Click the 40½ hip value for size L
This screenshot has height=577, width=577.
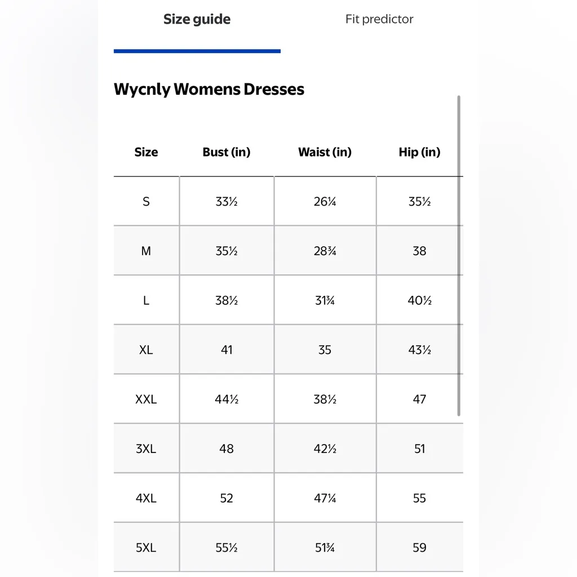coord(419,300)
